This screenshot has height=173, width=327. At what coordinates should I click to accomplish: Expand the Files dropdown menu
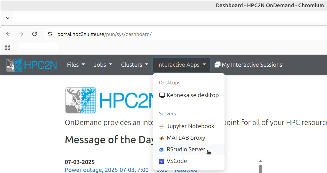click(76, 65)
